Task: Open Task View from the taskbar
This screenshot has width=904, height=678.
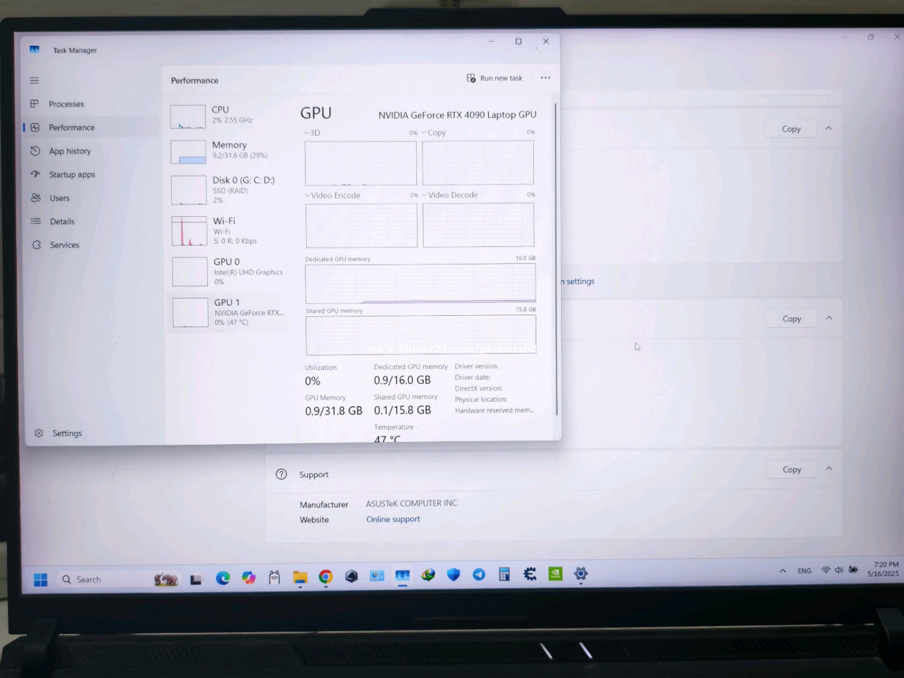Action: pos(196,579)
